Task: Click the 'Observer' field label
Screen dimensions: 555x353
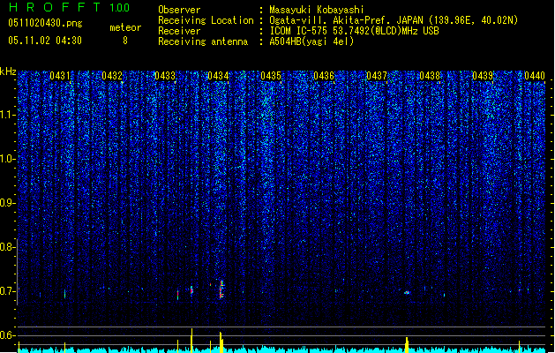Action: (x=179, y=10)
